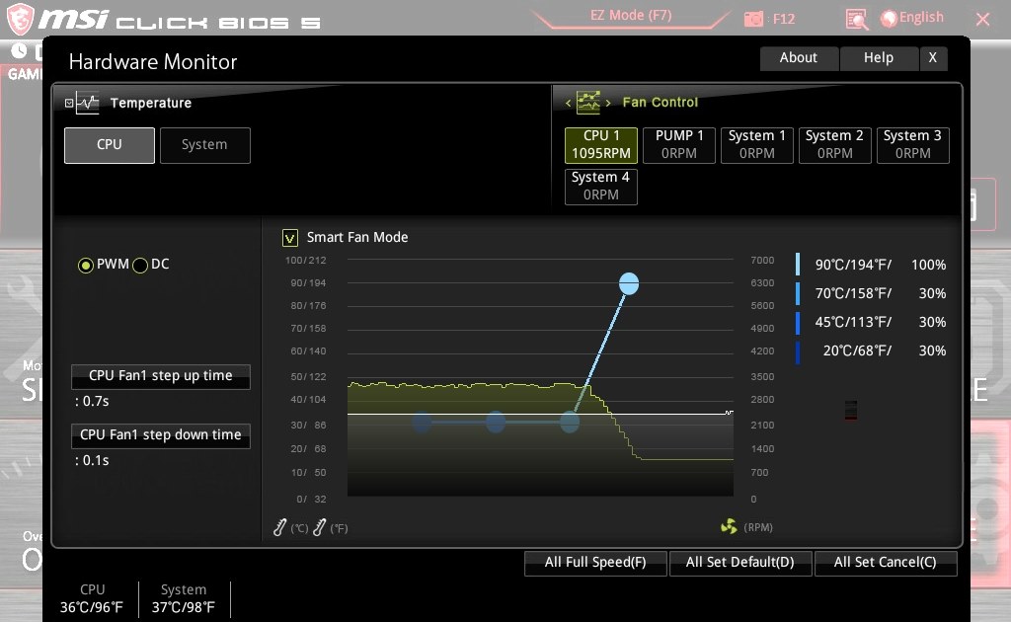Click the 70°C/158°F color swatch bar

798,293
